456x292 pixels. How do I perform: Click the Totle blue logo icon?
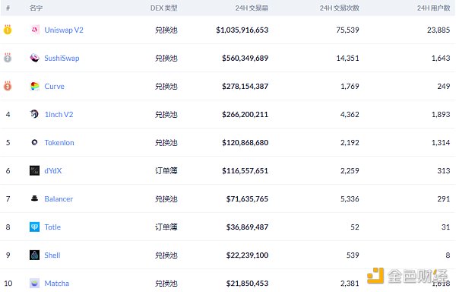35,227
